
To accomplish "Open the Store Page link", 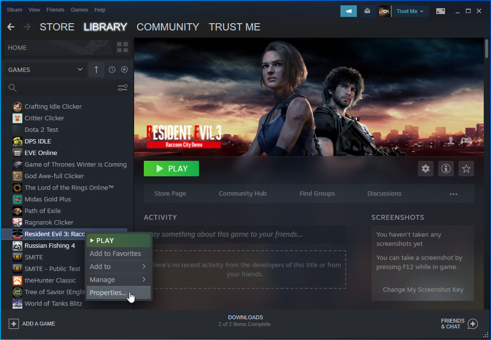I will (170, 194).
